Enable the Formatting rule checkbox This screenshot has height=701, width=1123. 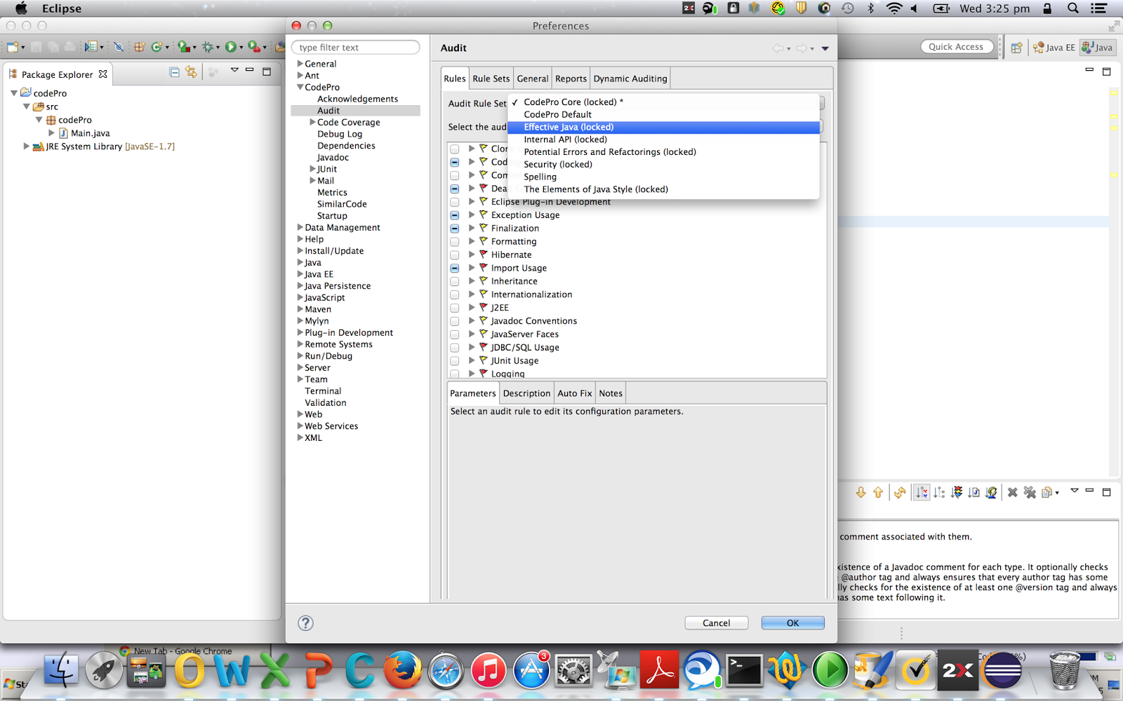[x=455, y=242]
